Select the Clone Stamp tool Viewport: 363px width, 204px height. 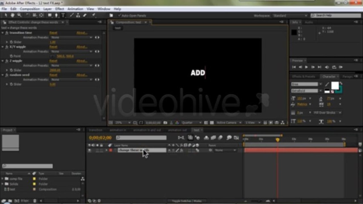[x=78, y=15]
